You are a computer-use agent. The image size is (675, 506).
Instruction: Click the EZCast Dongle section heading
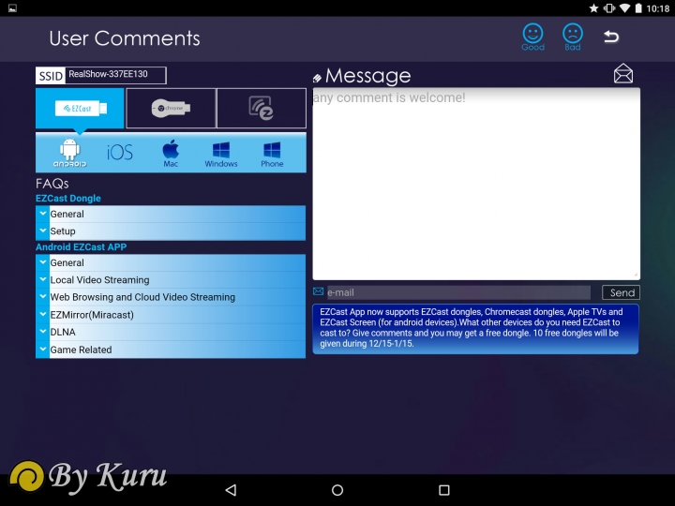click(x=68, y=199)
